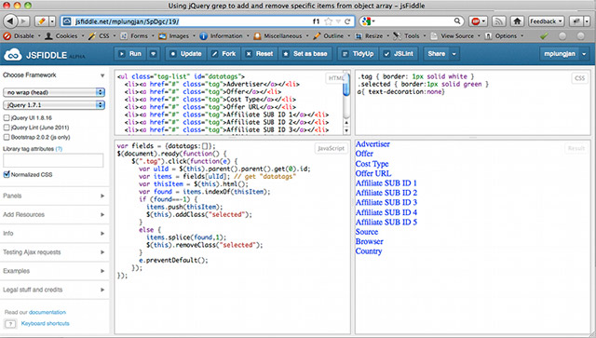
Task: Open the Disable menu in developer toolbar
Action: pyautogui.click(x=21, y=35)
